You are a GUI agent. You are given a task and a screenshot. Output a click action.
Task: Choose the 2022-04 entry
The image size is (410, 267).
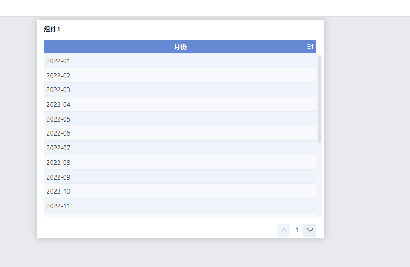pos(180,104)
